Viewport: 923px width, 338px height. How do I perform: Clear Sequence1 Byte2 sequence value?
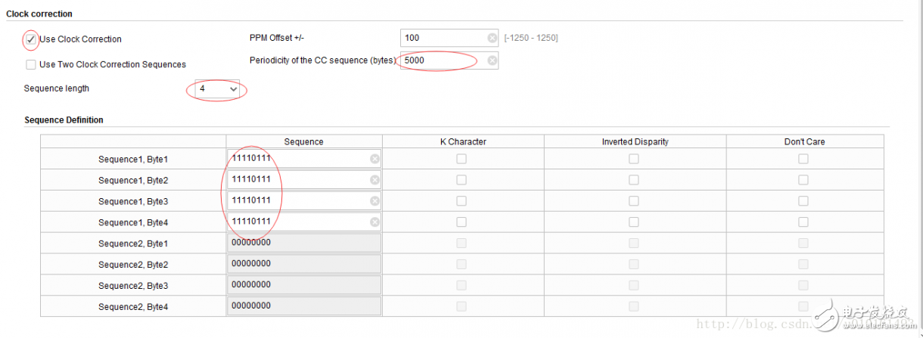coord(374,180)
